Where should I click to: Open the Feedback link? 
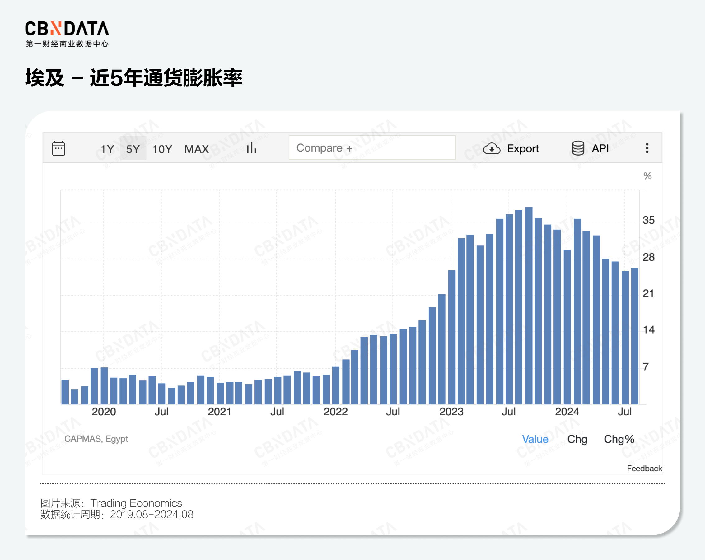pyautogui.click(x=644, y=469)
